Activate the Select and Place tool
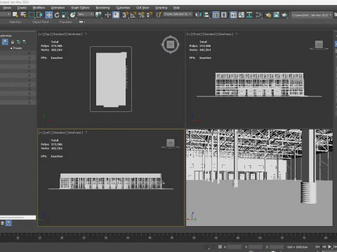Screen dimensions: 337x252 (x=73, y=15)
